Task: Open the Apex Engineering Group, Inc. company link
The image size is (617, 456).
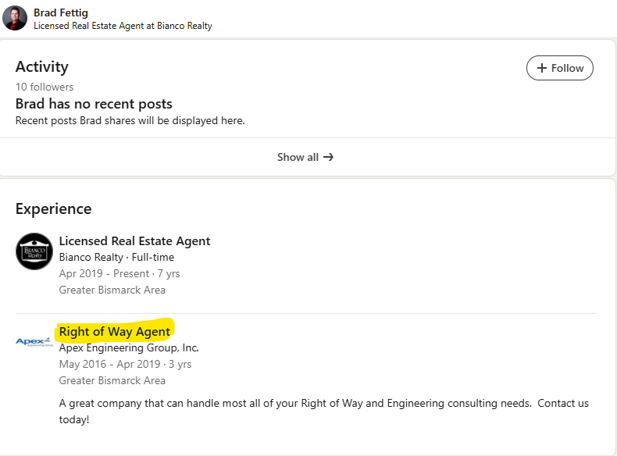Action: tap(129, 347)
